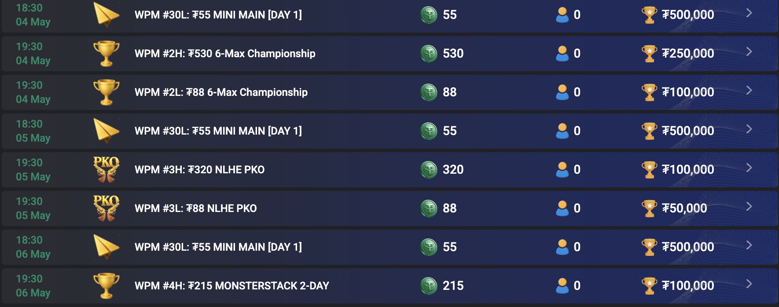Open the WPM #2H ₹530 6-Max Championship tournament
Image resolution: width=779 pixels, height=307 pixels.
click(x=224, y=53)
